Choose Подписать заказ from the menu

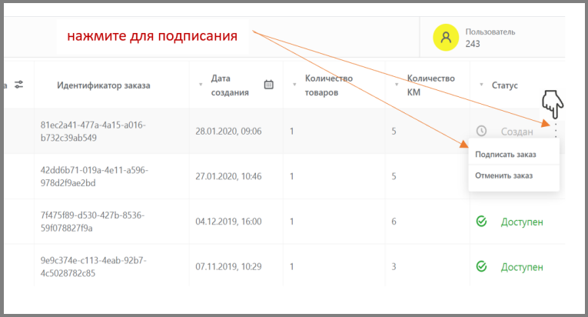[x=506, y=155]
